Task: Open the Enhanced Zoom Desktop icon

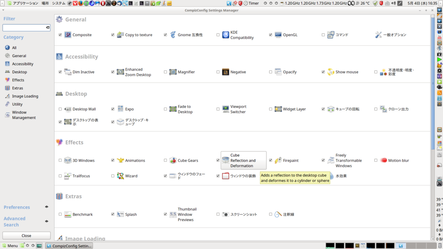Action: point(120,72)
